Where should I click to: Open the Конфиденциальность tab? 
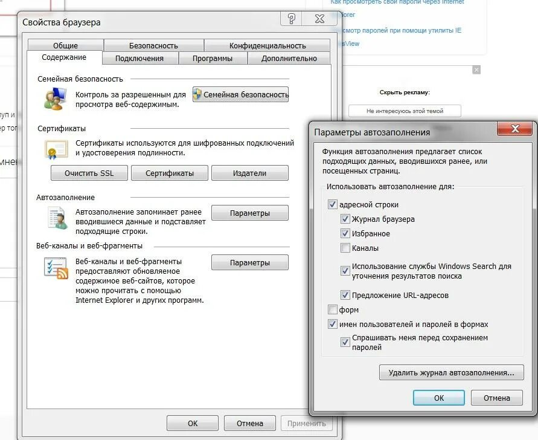click(x=267, y=45)
